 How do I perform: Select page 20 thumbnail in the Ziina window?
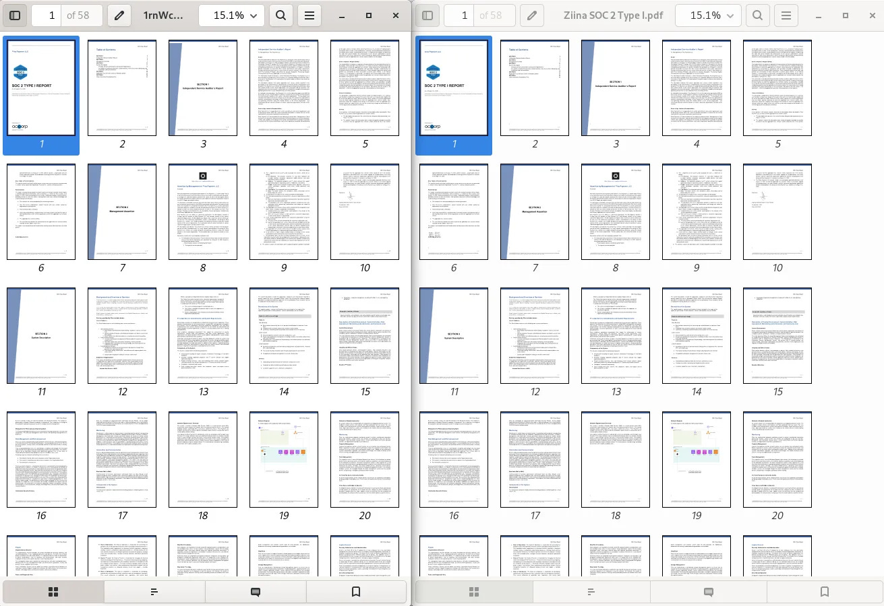point(777,460)
